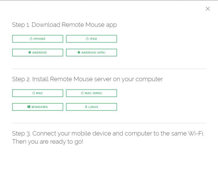
Task: Close the download instructions dialog
Action: (x=208, y=9)
